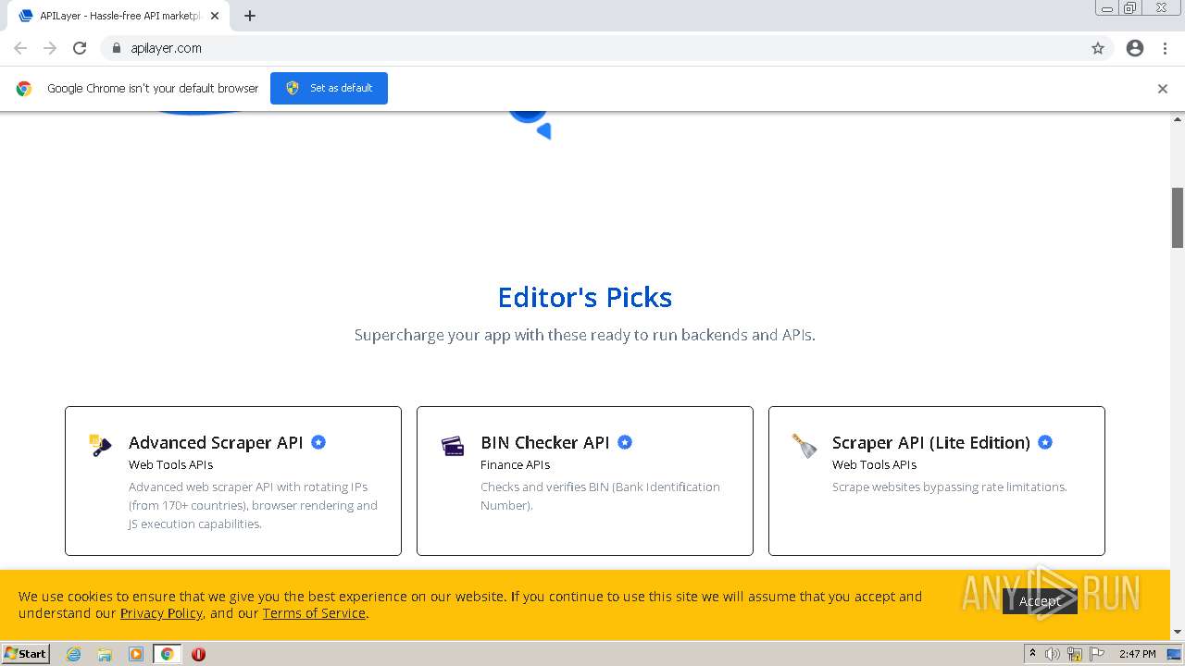Open the Privacy Policy link
1185x666 pixels.
coord(161,613)
